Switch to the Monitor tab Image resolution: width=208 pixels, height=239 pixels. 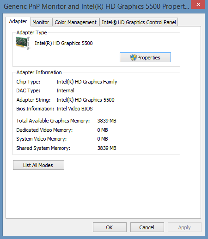41,22
